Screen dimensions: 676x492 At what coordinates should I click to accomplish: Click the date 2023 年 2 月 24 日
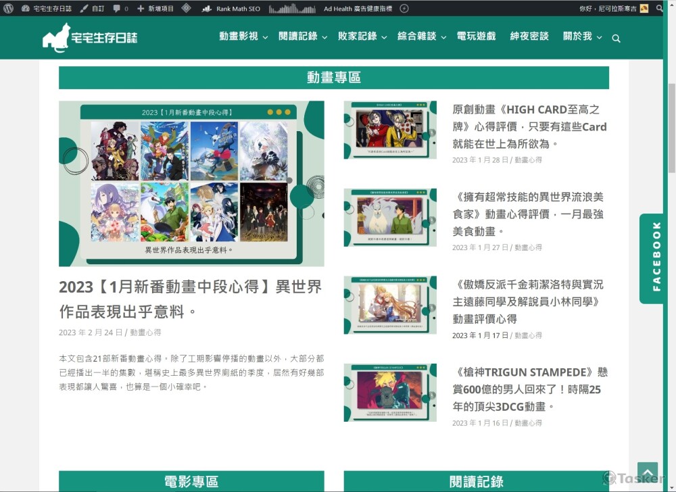coord(91,333)
